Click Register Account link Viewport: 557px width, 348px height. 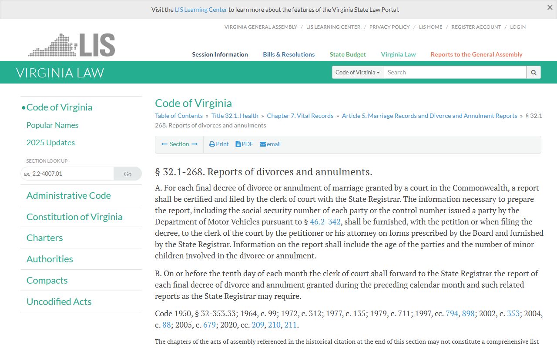pos(476,27)
